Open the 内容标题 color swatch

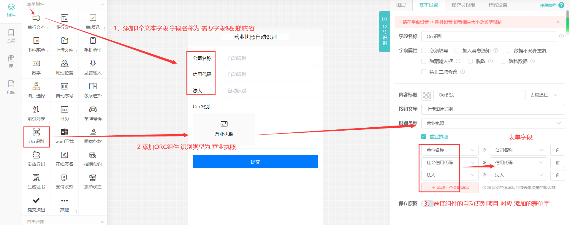[x=427, y=95]
